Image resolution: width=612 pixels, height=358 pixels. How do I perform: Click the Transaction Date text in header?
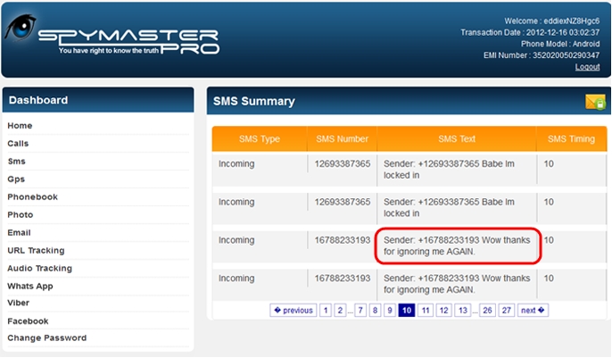click(530, 32)
